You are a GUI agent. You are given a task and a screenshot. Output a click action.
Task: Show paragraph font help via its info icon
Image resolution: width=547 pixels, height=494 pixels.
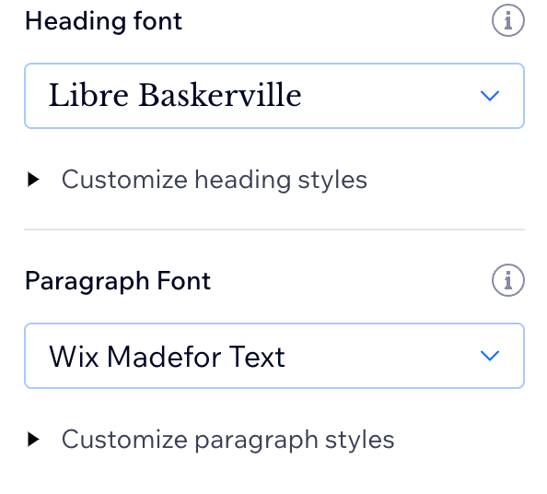508,280
